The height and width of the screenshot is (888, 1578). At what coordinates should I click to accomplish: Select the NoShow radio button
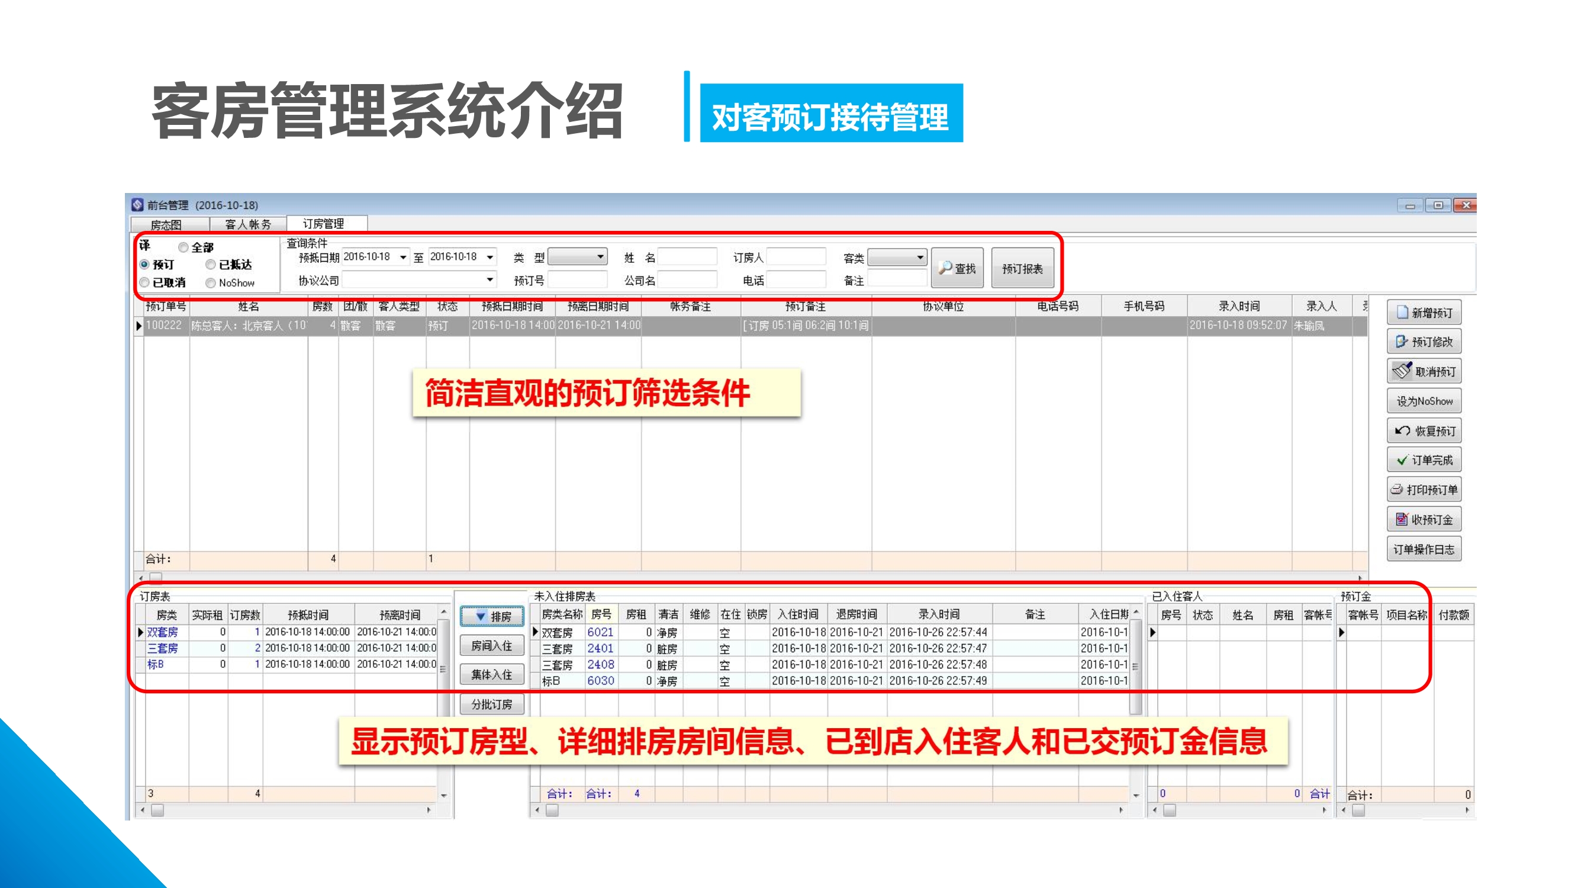click(211, 283)
